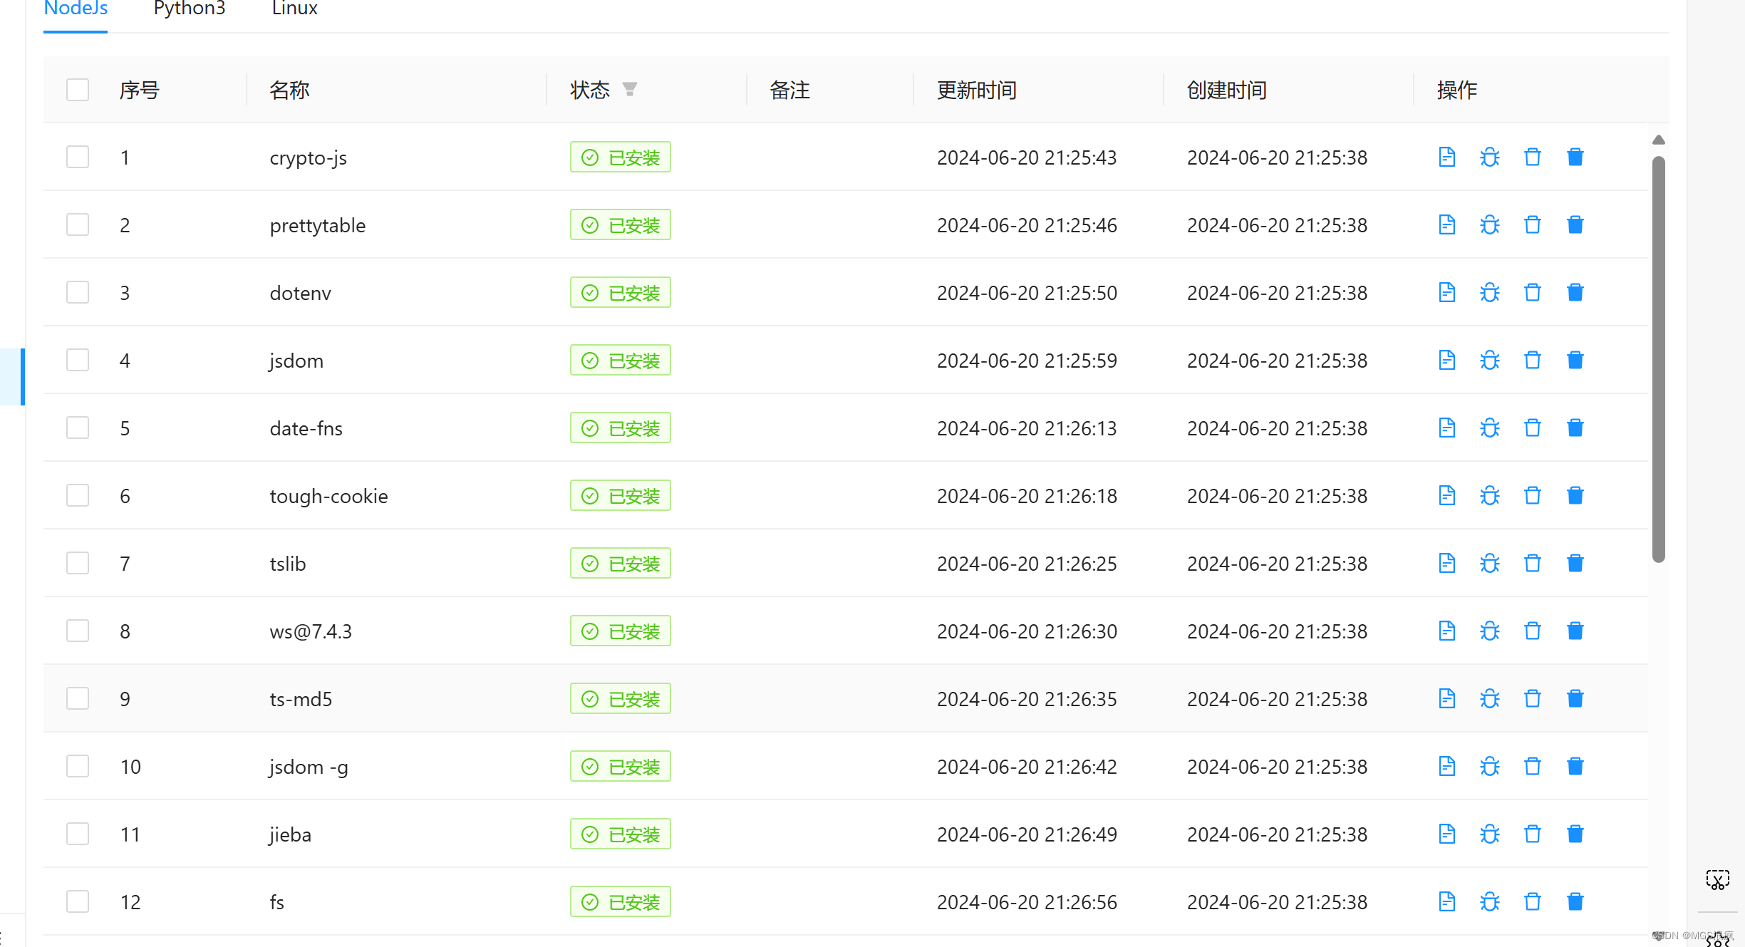The image size is (1745, 947).
Task: Click the screenshot scissors icon at bottom right
Action: pos(1717,881)
